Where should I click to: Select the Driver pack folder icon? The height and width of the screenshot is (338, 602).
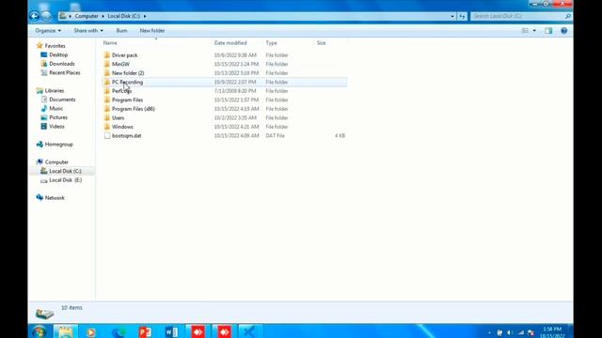click(x=107, y=55)
